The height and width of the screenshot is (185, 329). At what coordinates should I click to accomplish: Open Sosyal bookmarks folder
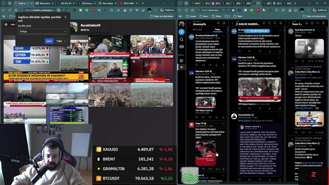pyautogui.click(x=191, y=16)
